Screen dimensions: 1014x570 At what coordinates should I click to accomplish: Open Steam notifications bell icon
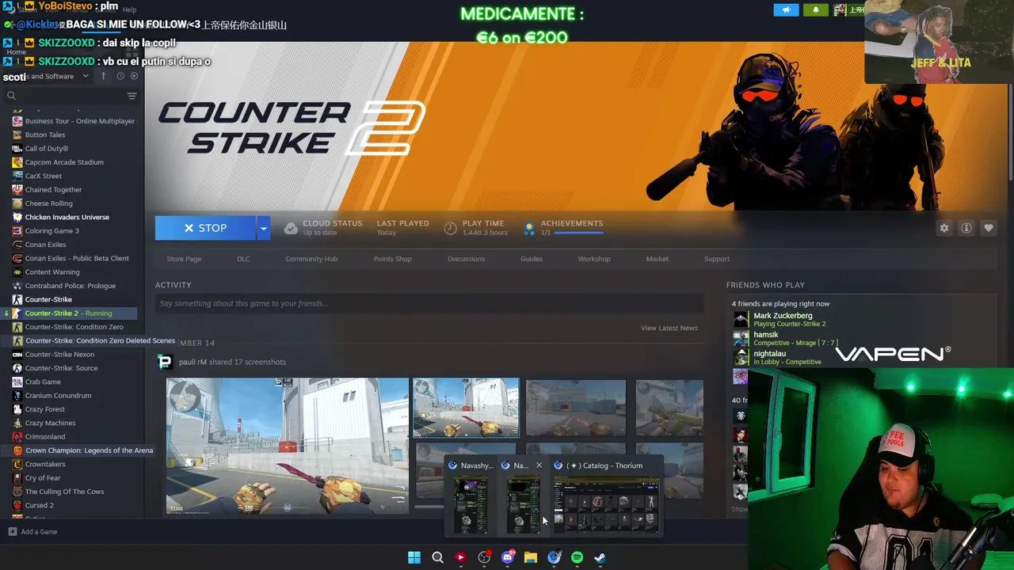pos(816,10)
